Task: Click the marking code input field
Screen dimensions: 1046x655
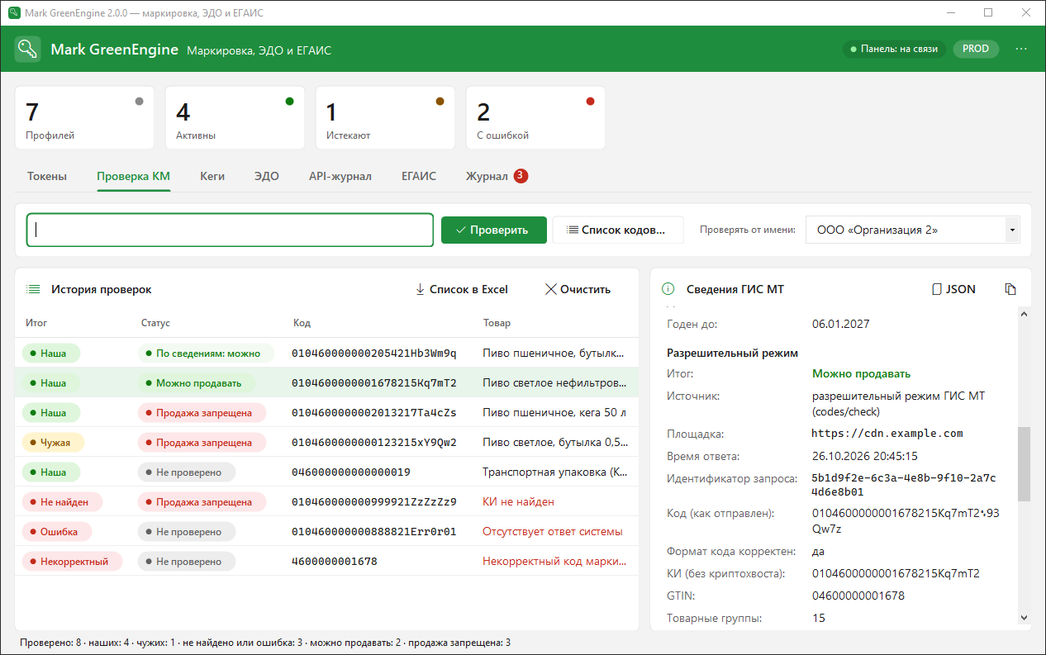Action: (230, 230)
